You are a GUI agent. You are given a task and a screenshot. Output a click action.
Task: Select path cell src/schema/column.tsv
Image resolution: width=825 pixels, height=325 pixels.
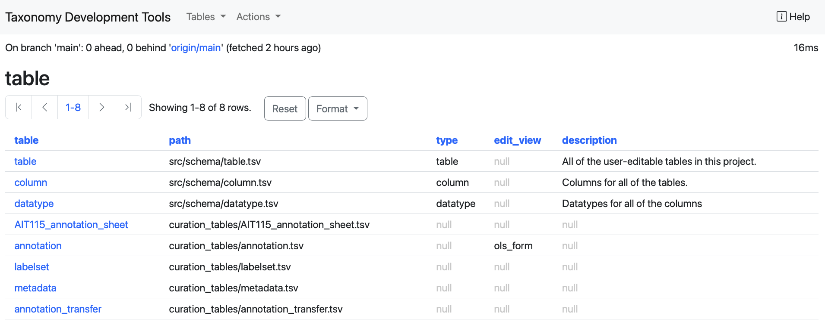(x=220, y=183)
